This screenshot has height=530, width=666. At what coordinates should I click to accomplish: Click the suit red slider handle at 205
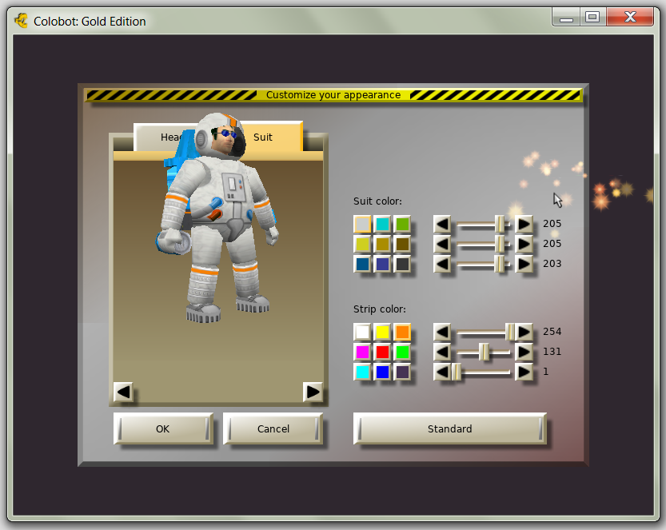tap(500, 224)
